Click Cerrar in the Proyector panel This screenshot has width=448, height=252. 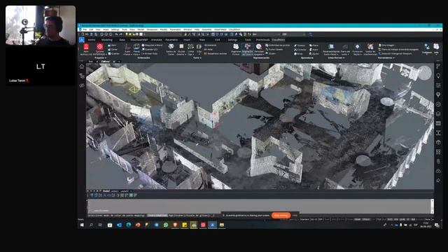(113, 50)
